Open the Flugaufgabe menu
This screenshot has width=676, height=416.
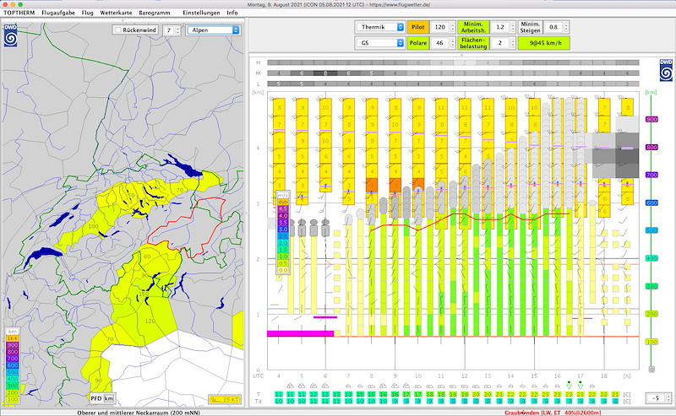pos(58,13)
